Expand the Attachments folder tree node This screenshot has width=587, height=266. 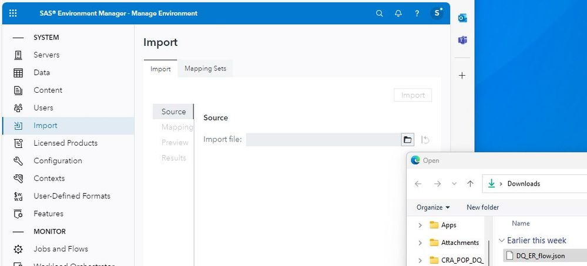tap(420, 243)
